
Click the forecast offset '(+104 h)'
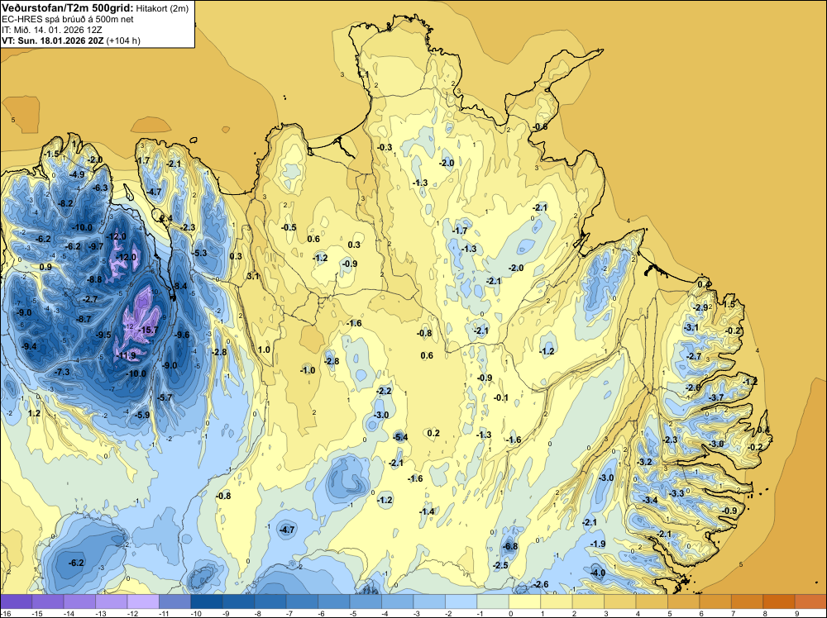[123, 40]
